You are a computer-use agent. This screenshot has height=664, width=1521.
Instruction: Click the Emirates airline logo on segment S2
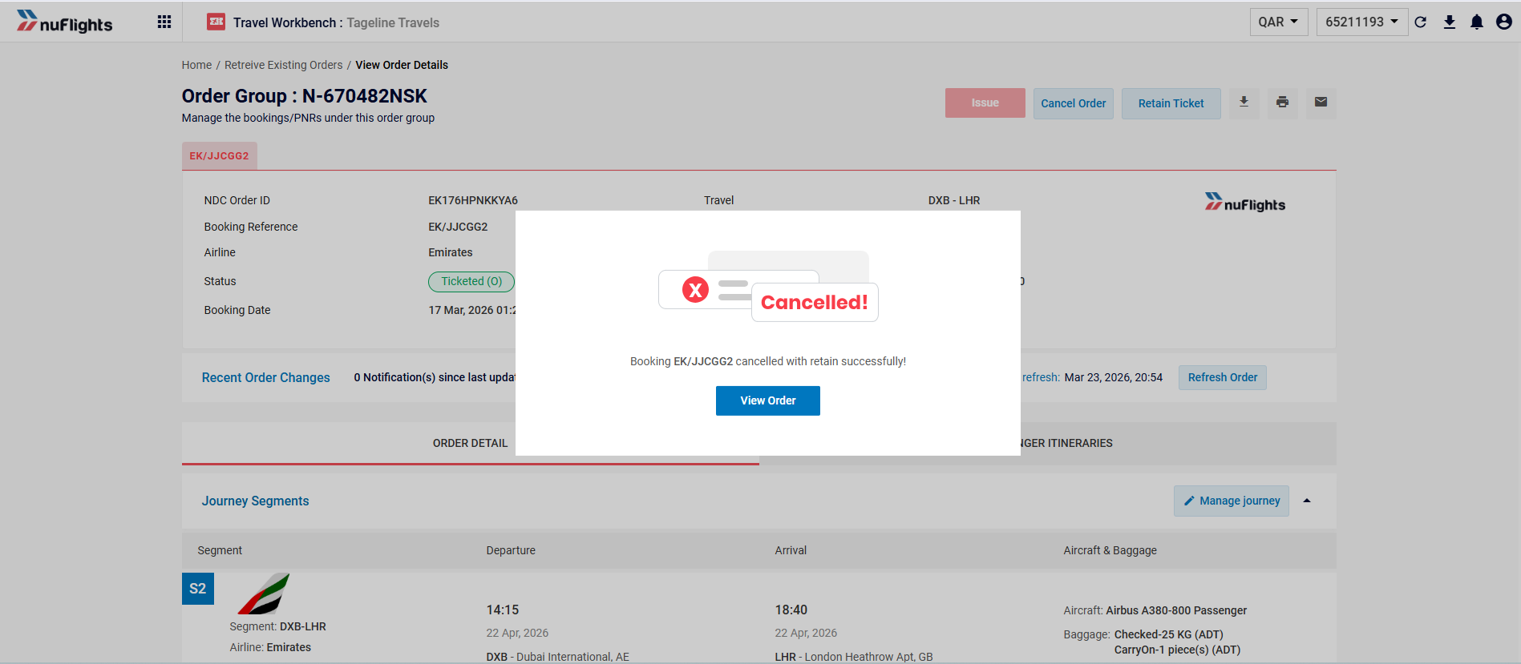264,594
